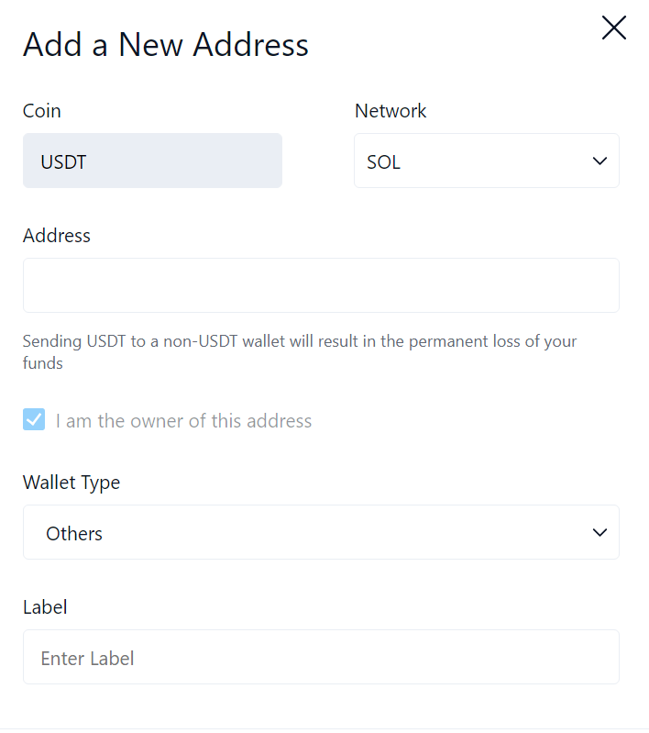This screenshot has width=649, height=733.
Task: Expand the Wallet Type dropdown
Action: [321, 533]
